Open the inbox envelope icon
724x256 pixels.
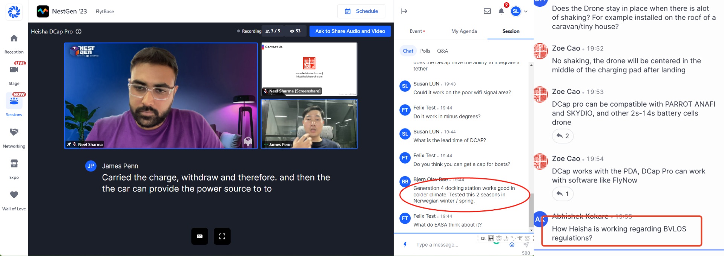(x=487, y=11)
